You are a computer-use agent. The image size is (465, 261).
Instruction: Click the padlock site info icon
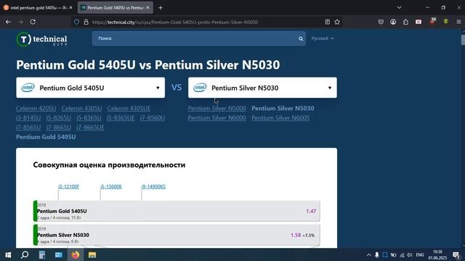pyautogui.click(x=86, y=22)
